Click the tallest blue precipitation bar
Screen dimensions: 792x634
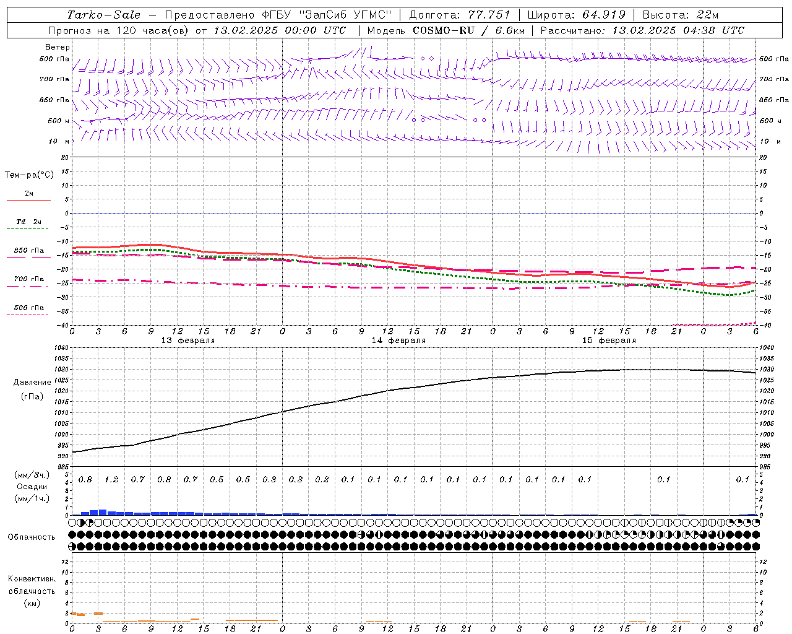coord(103,512)
